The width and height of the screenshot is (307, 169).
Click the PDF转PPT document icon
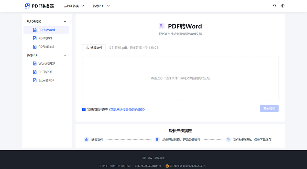(x=35, y=38)
